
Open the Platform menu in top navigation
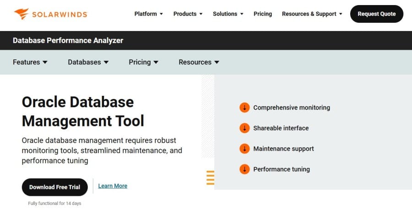[x=148, y=14]
